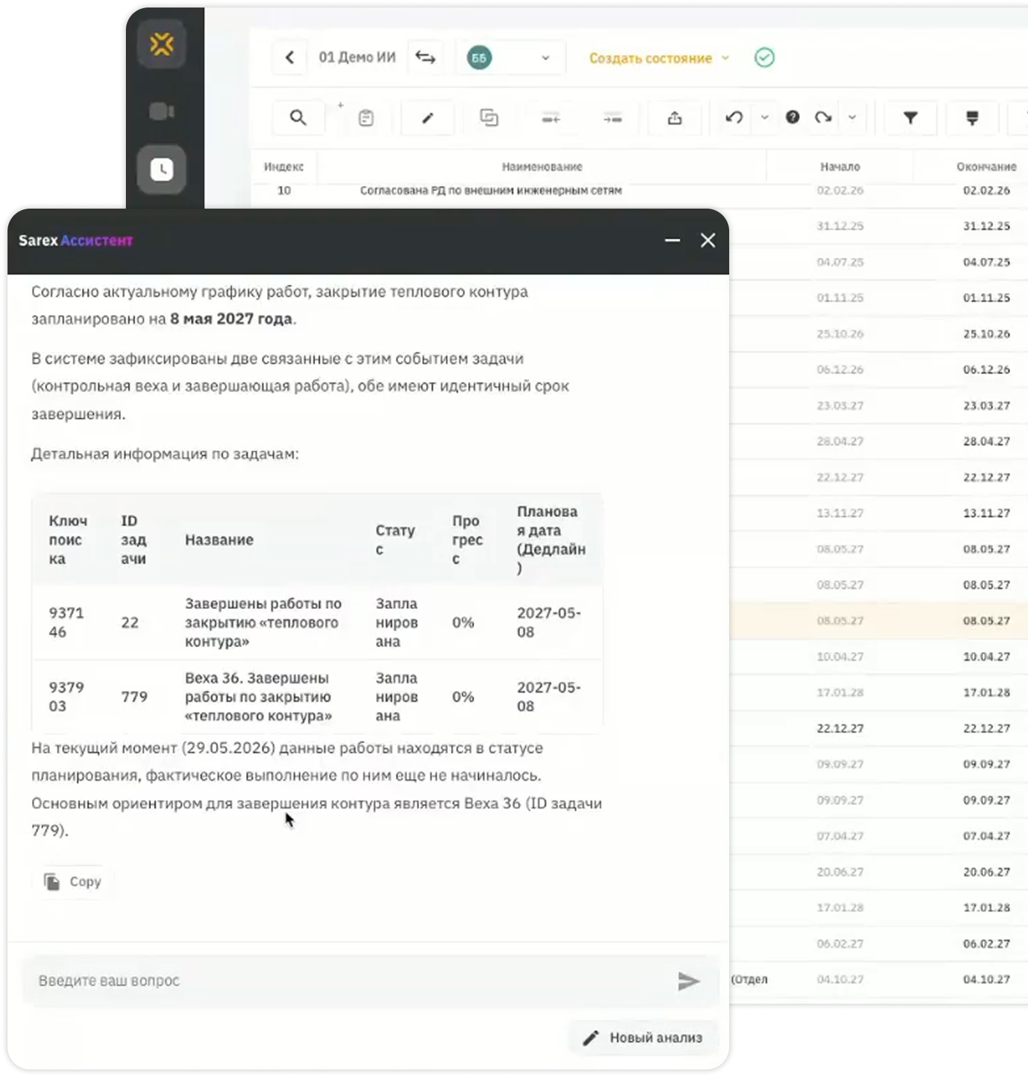The height and width of the screenshot is (1077, 1028).
Task: Click the swap arrows button near 01 Демо ИИ
Action: pos(425,58)
